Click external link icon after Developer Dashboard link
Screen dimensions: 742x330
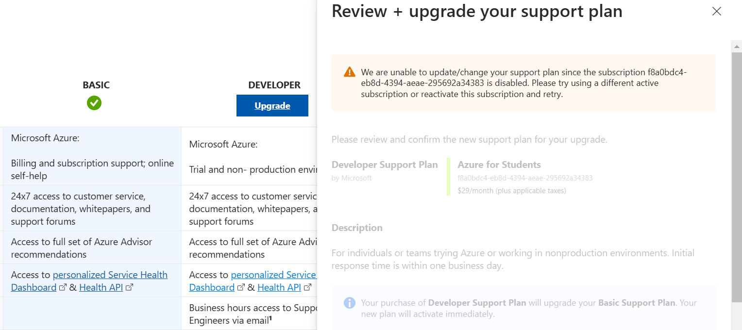click(x=241, y=287)
